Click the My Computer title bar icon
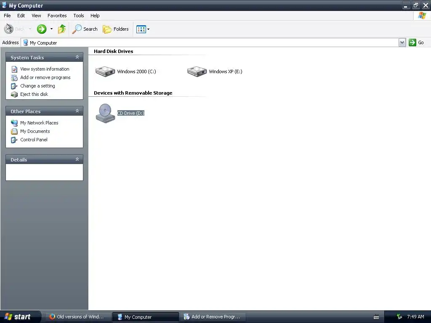This screenshot has height=323, width=431. pos(4,5)
